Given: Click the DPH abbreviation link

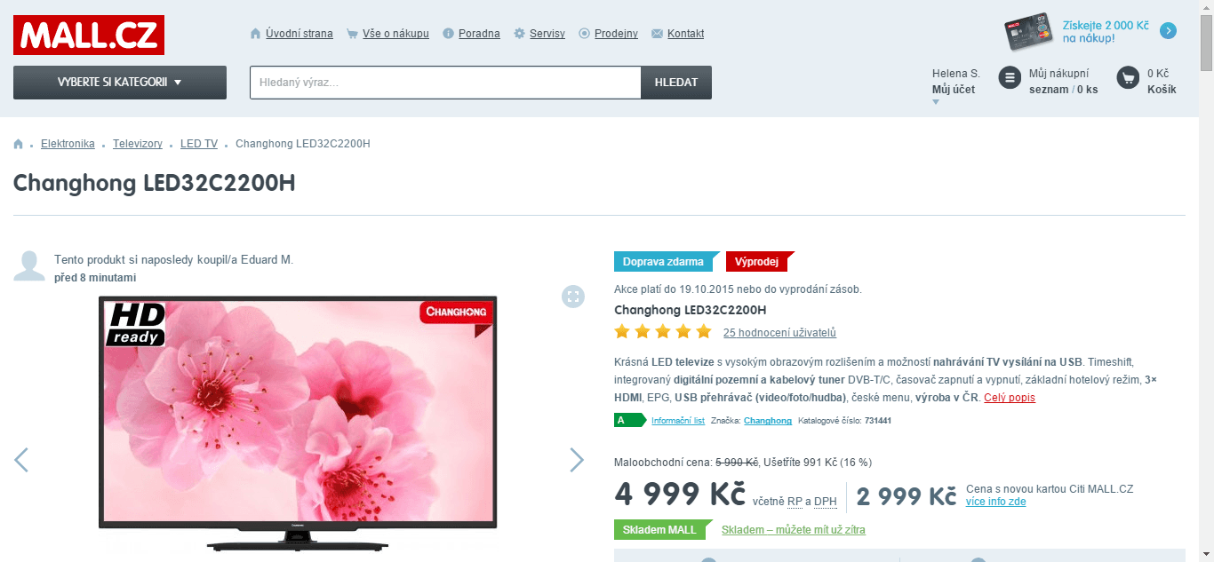Looking at the screenshot, I should pos(826,502).
